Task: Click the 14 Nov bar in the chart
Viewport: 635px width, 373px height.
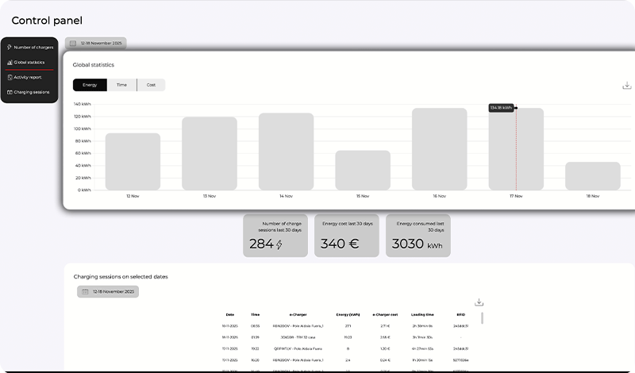Action: pyautogui.click(x=286, y=151)
